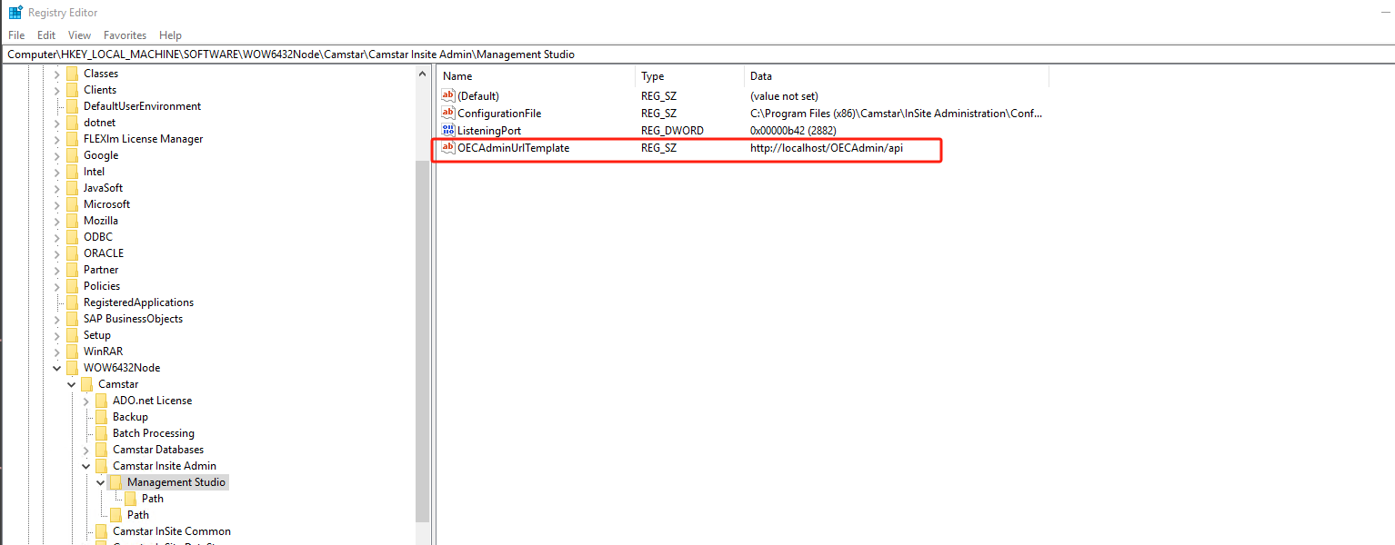Screen dimensions: 1395x545
Task: Click the ListeningPort DWORD value icon
Action: pyautogui.click(x=447, y=130)
